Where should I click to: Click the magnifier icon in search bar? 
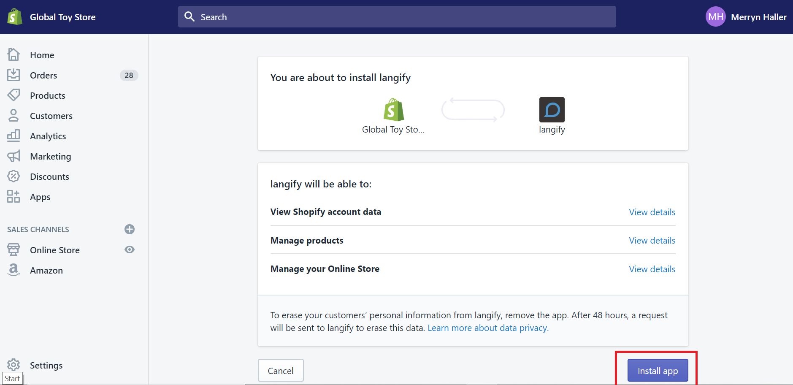(189, 16)
